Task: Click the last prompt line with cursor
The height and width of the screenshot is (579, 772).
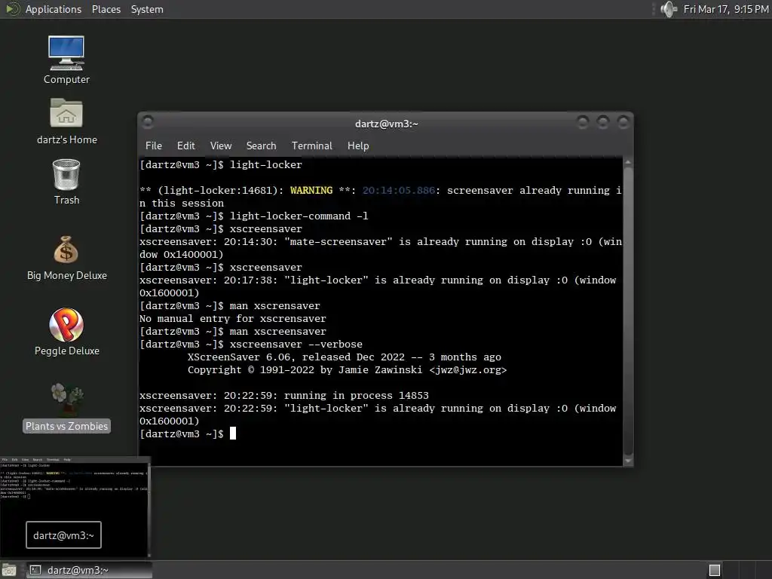Action: 188,433
